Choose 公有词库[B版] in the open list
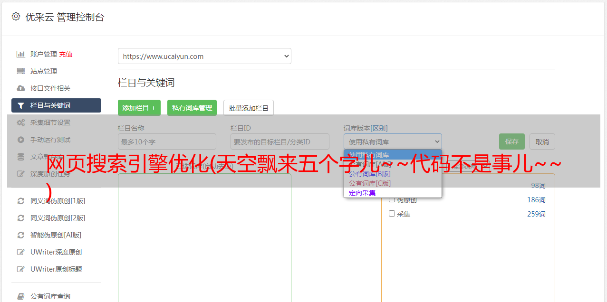The height and width of the screenshot is (302, 607). tap(393, 174)
